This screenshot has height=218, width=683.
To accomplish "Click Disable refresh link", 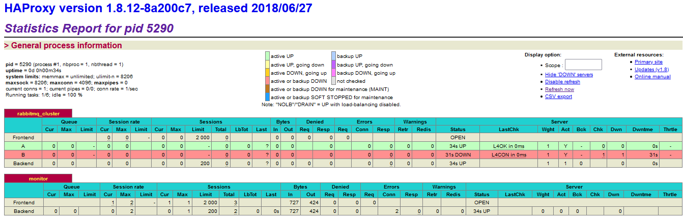I will (x=562, y=82).
